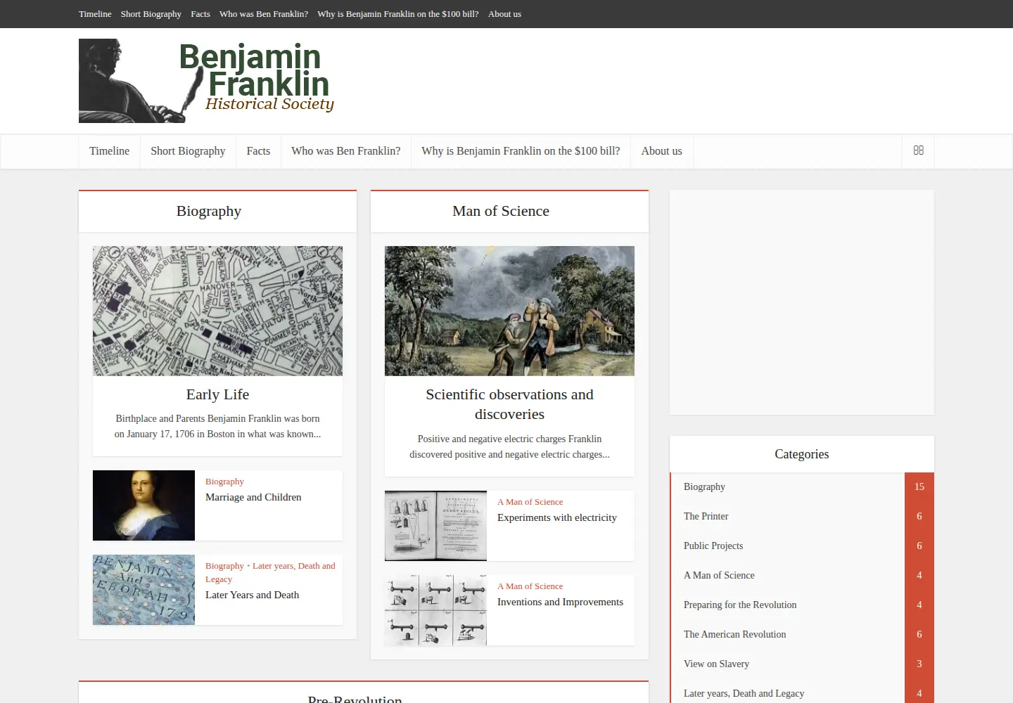Select A Man of Science in Categories
1013x703 pixels.
(719, 575)
